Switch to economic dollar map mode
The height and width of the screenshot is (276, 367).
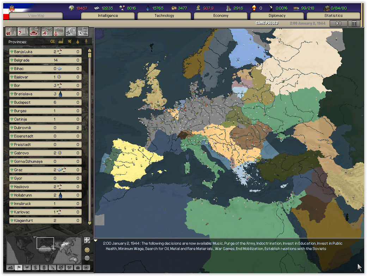tap(36, 268)
